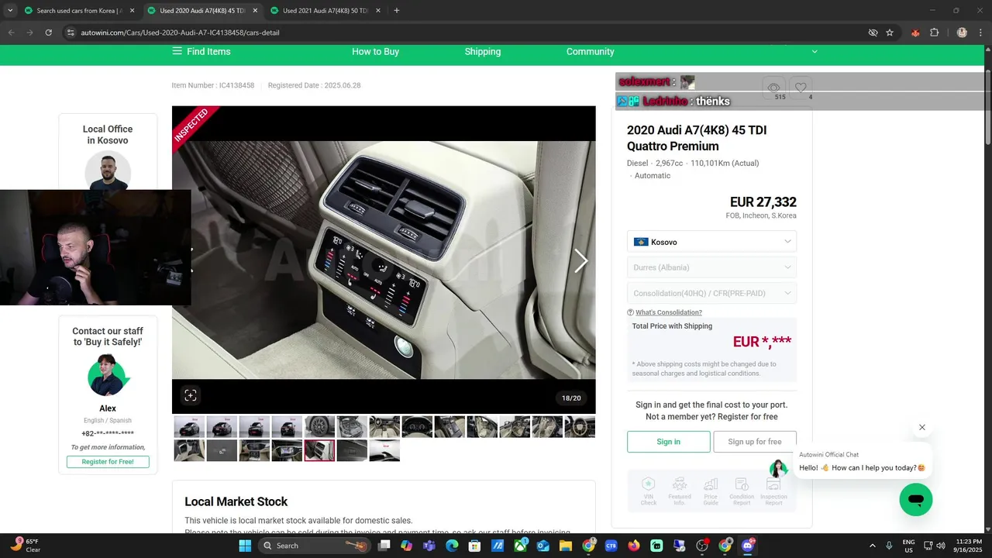Open new browser tab
Screen dimensions: 992x558
(x=397, y=11)
